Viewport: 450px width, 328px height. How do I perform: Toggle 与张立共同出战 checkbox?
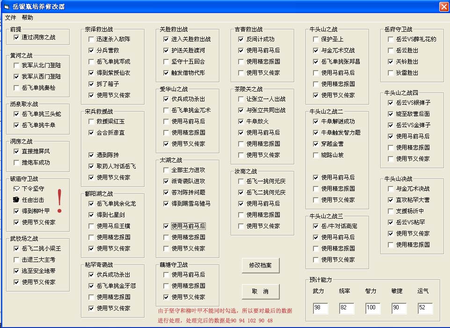coord(241,110)
